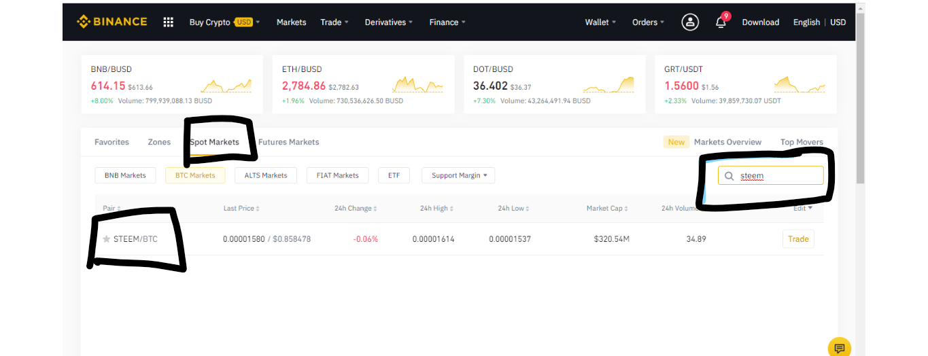
Task: Click the Download link
Action: 760,22
